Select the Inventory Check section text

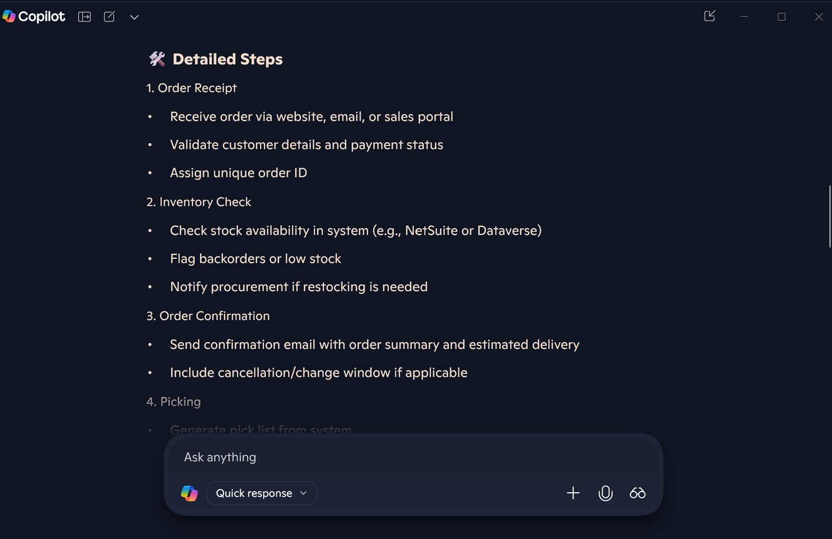pos(199,202)
